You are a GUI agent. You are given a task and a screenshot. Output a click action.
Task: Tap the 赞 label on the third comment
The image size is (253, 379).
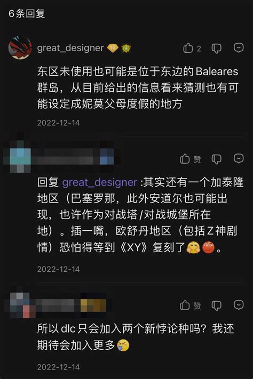(197, 305)
